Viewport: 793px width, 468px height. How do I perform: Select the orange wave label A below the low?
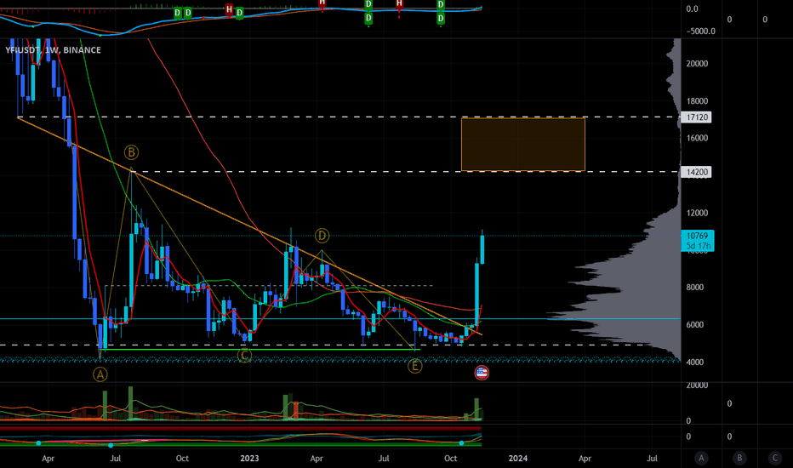(100, 375)
